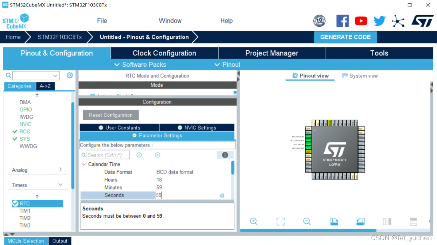The height and width of the screenshot is (245, 437).
Task: Go to next parameter search result
Action: pyautogui.click(x=158, y=155)
